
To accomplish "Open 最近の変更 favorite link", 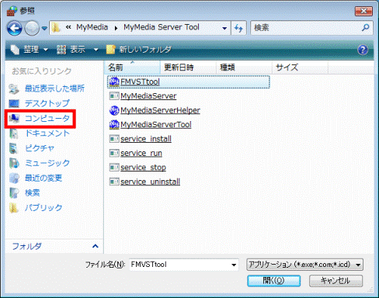I will (x=43, y=178).
